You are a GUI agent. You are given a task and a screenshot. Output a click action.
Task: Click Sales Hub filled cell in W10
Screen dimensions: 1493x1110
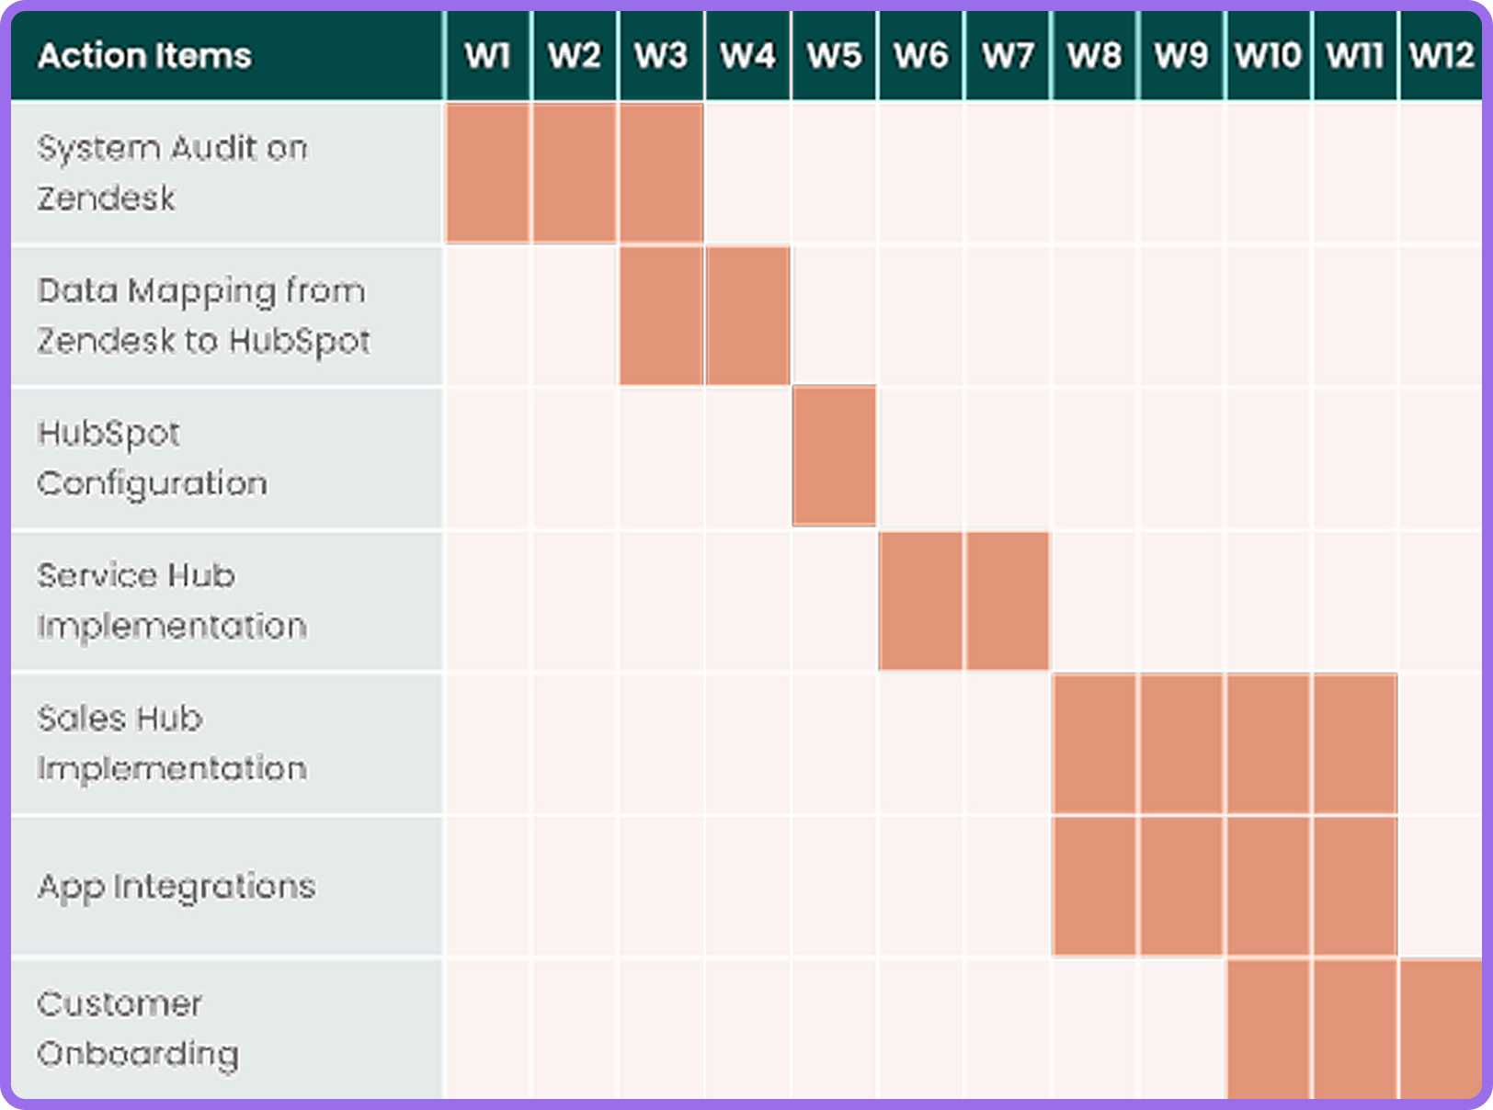point(1268,743)
